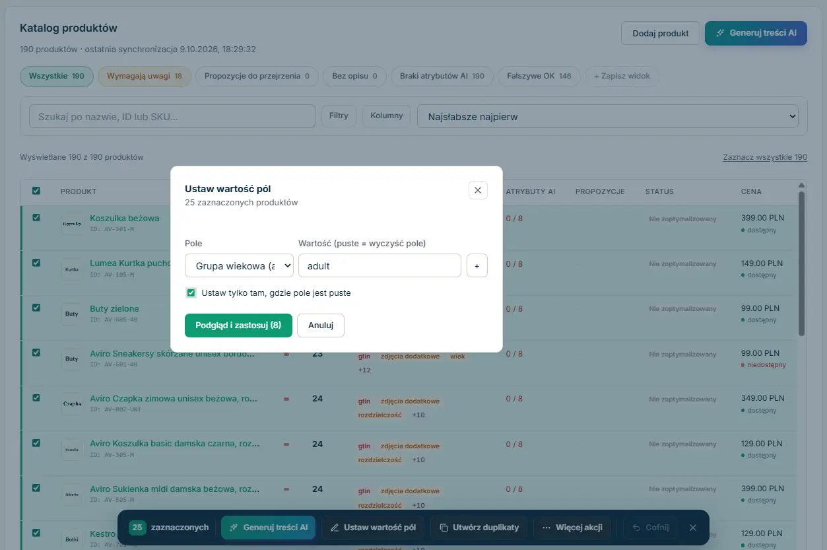Open the Kolumny column chooser

[x=387, y=116]
